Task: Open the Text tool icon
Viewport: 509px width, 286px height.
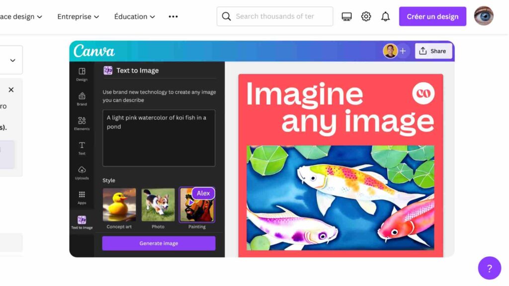Action: pyautogui.click(x=82, y=145)
